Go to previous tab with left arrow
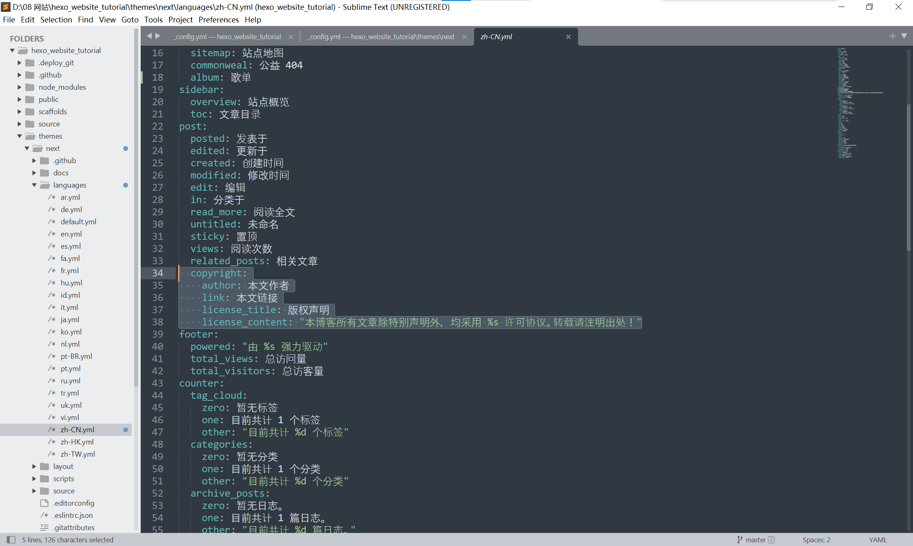 [149, 36]
